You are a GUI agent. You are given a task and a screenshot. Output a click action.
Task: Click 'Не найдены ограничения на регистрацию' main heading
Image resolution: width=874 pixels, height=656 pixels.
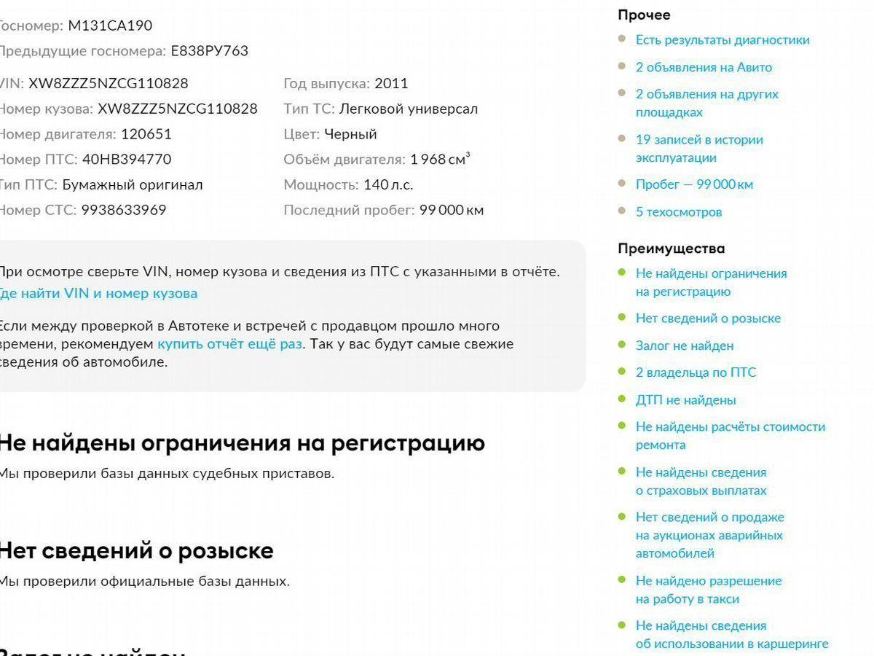pos(240,443)
